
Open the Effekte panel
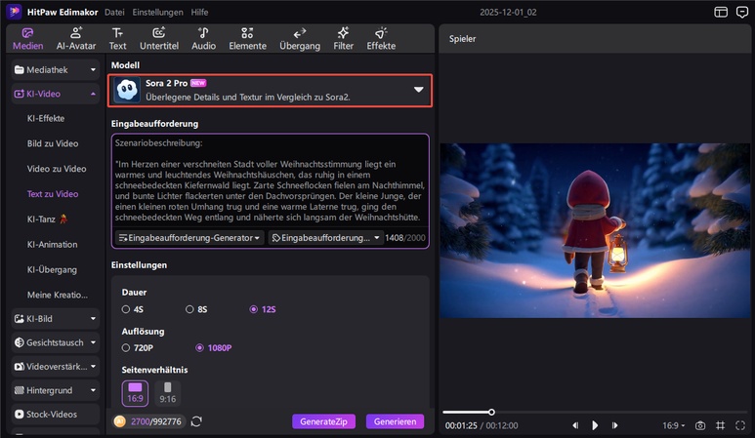[381, 38]
